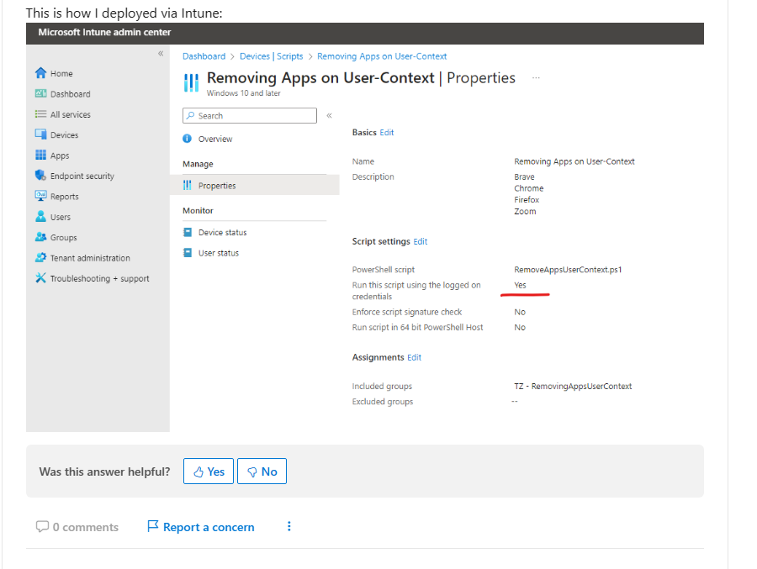Open Endpoint security shield icon
Screen dimensions: 757x569
tap(40, 175)
